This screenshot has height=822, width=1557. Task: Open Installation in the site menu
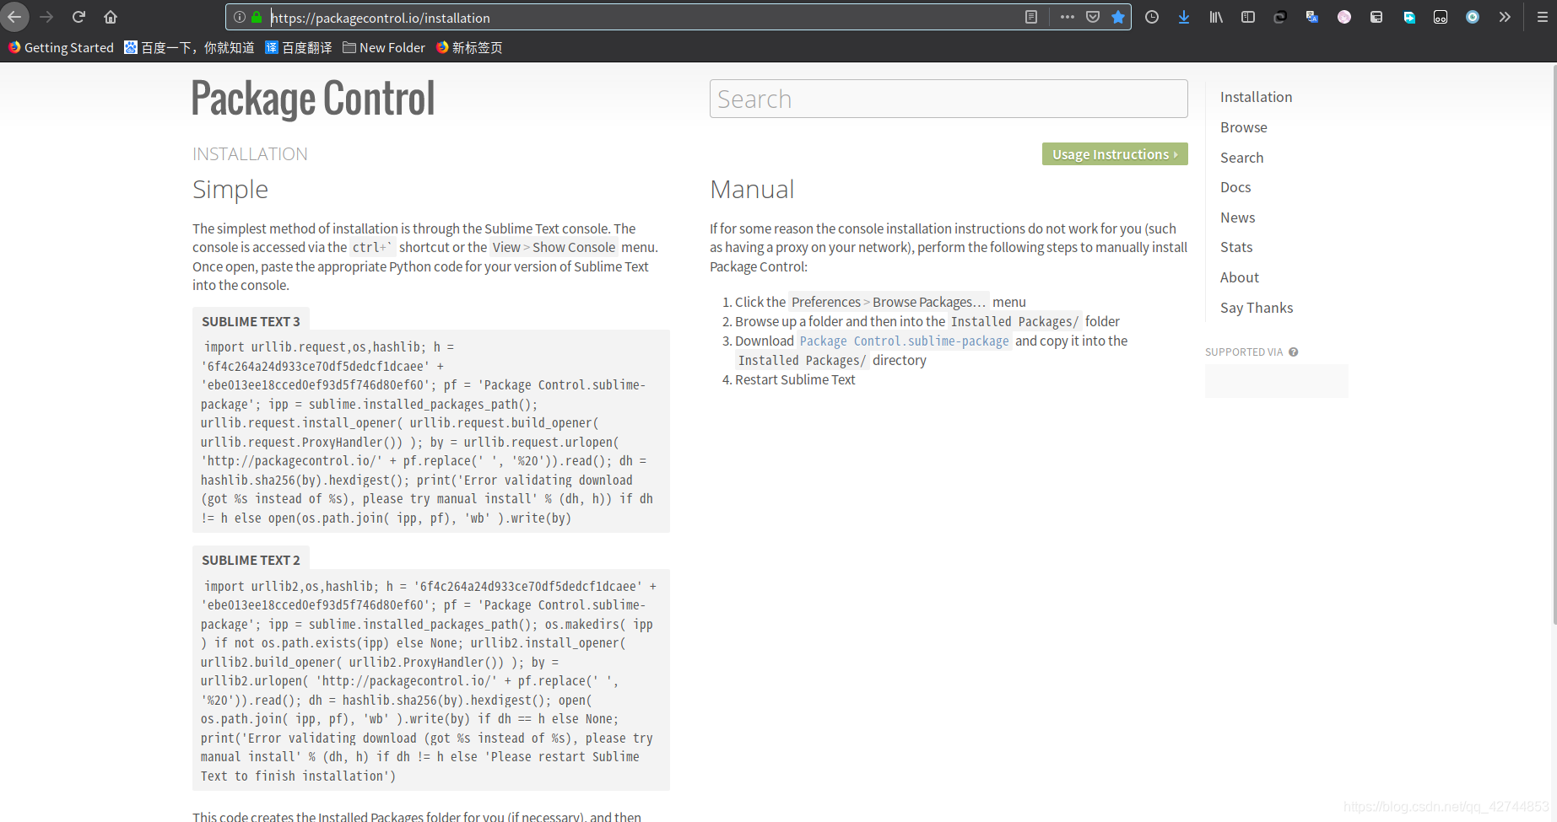[1256, 97]
